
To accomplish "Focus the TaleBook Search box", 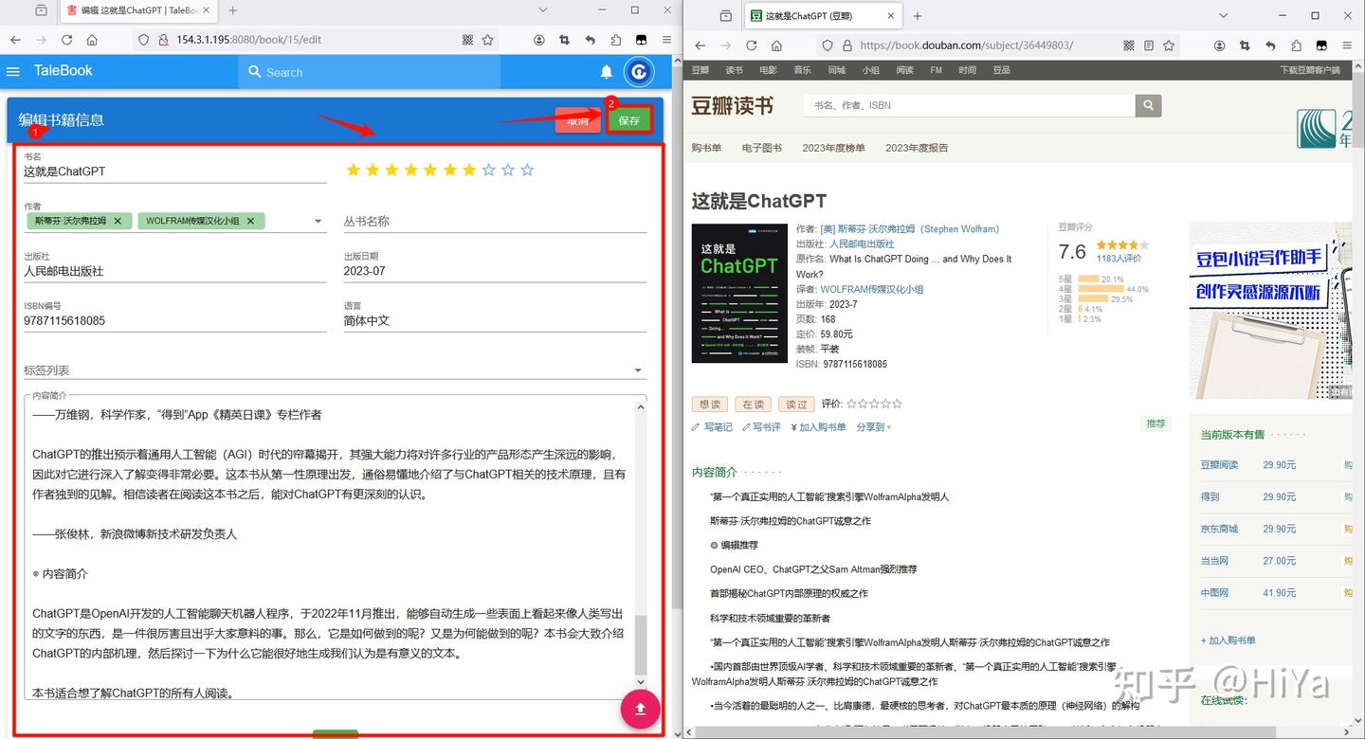I will pyautogui.click(x=370, y=72).
